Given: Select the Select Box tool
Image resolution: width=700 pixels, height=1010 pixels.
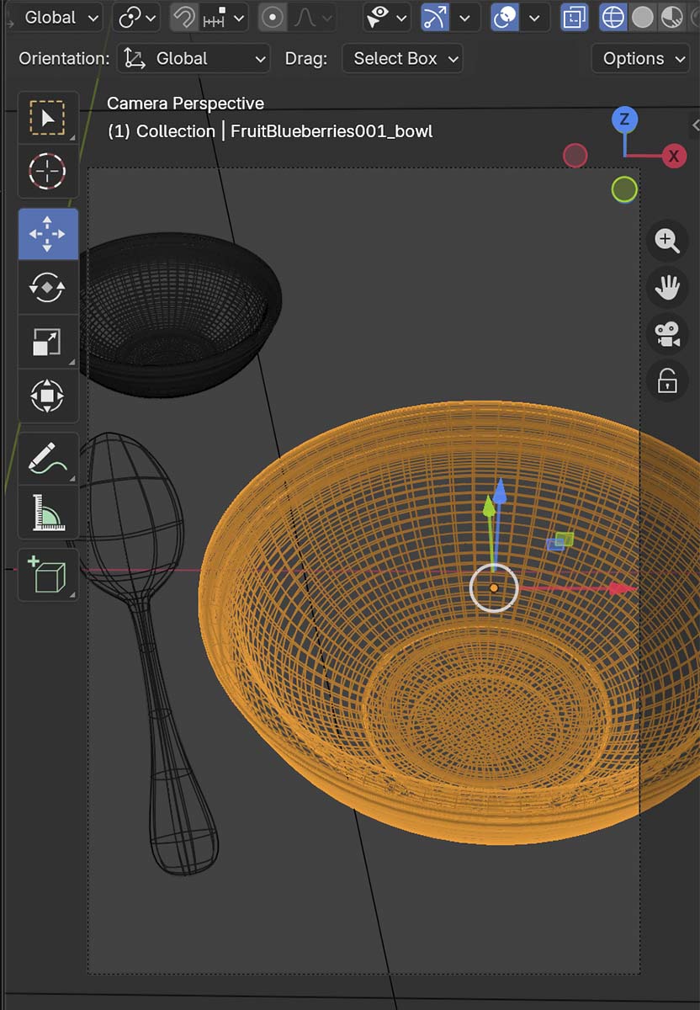Looking at the screenshot, I should coord(48,118).
